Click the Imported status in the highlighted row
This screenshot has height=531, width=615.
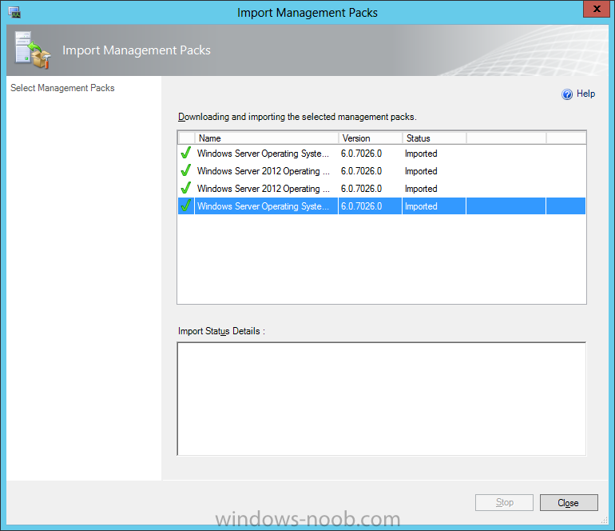(x=421, y=206)
